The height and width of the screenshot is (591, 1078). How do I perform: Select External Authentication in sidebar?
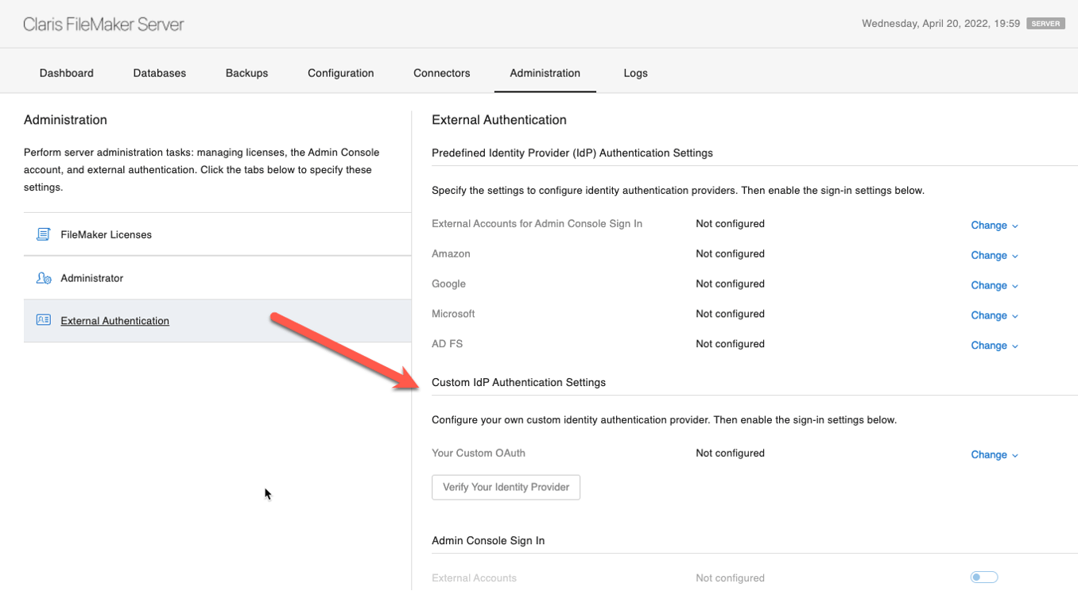click(x=115, y=321)
